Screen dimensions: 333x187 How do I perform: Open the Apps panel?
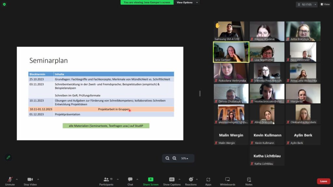pos(208,181)
